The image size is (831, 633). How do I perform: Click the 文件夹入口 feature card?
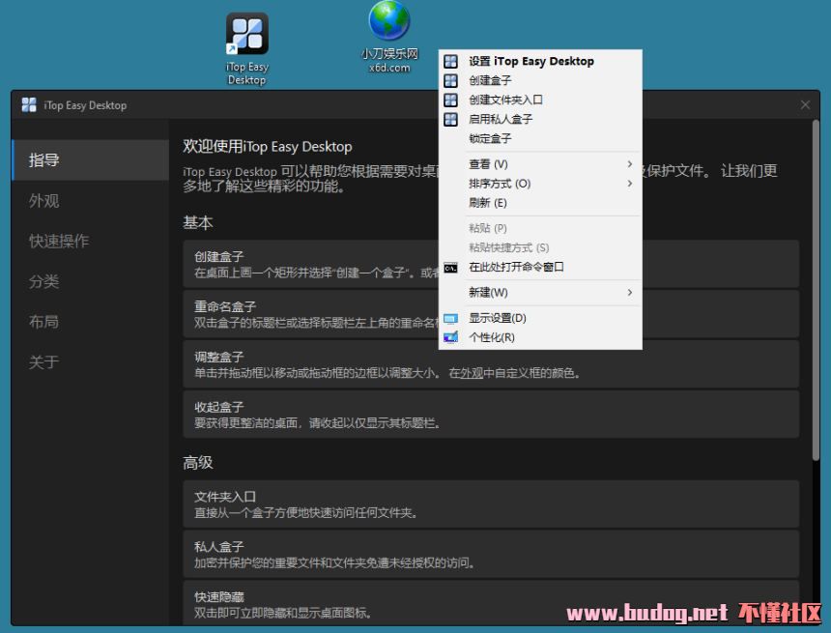[x=491, y=504]
